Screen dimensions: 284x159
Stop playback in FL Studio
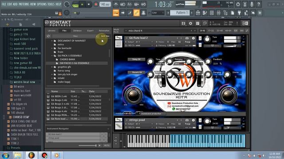coord(89,4)
